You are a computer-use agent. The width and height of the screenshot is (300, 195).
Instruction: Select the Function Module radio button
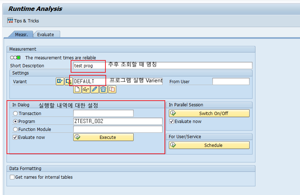tap(15, 129)
